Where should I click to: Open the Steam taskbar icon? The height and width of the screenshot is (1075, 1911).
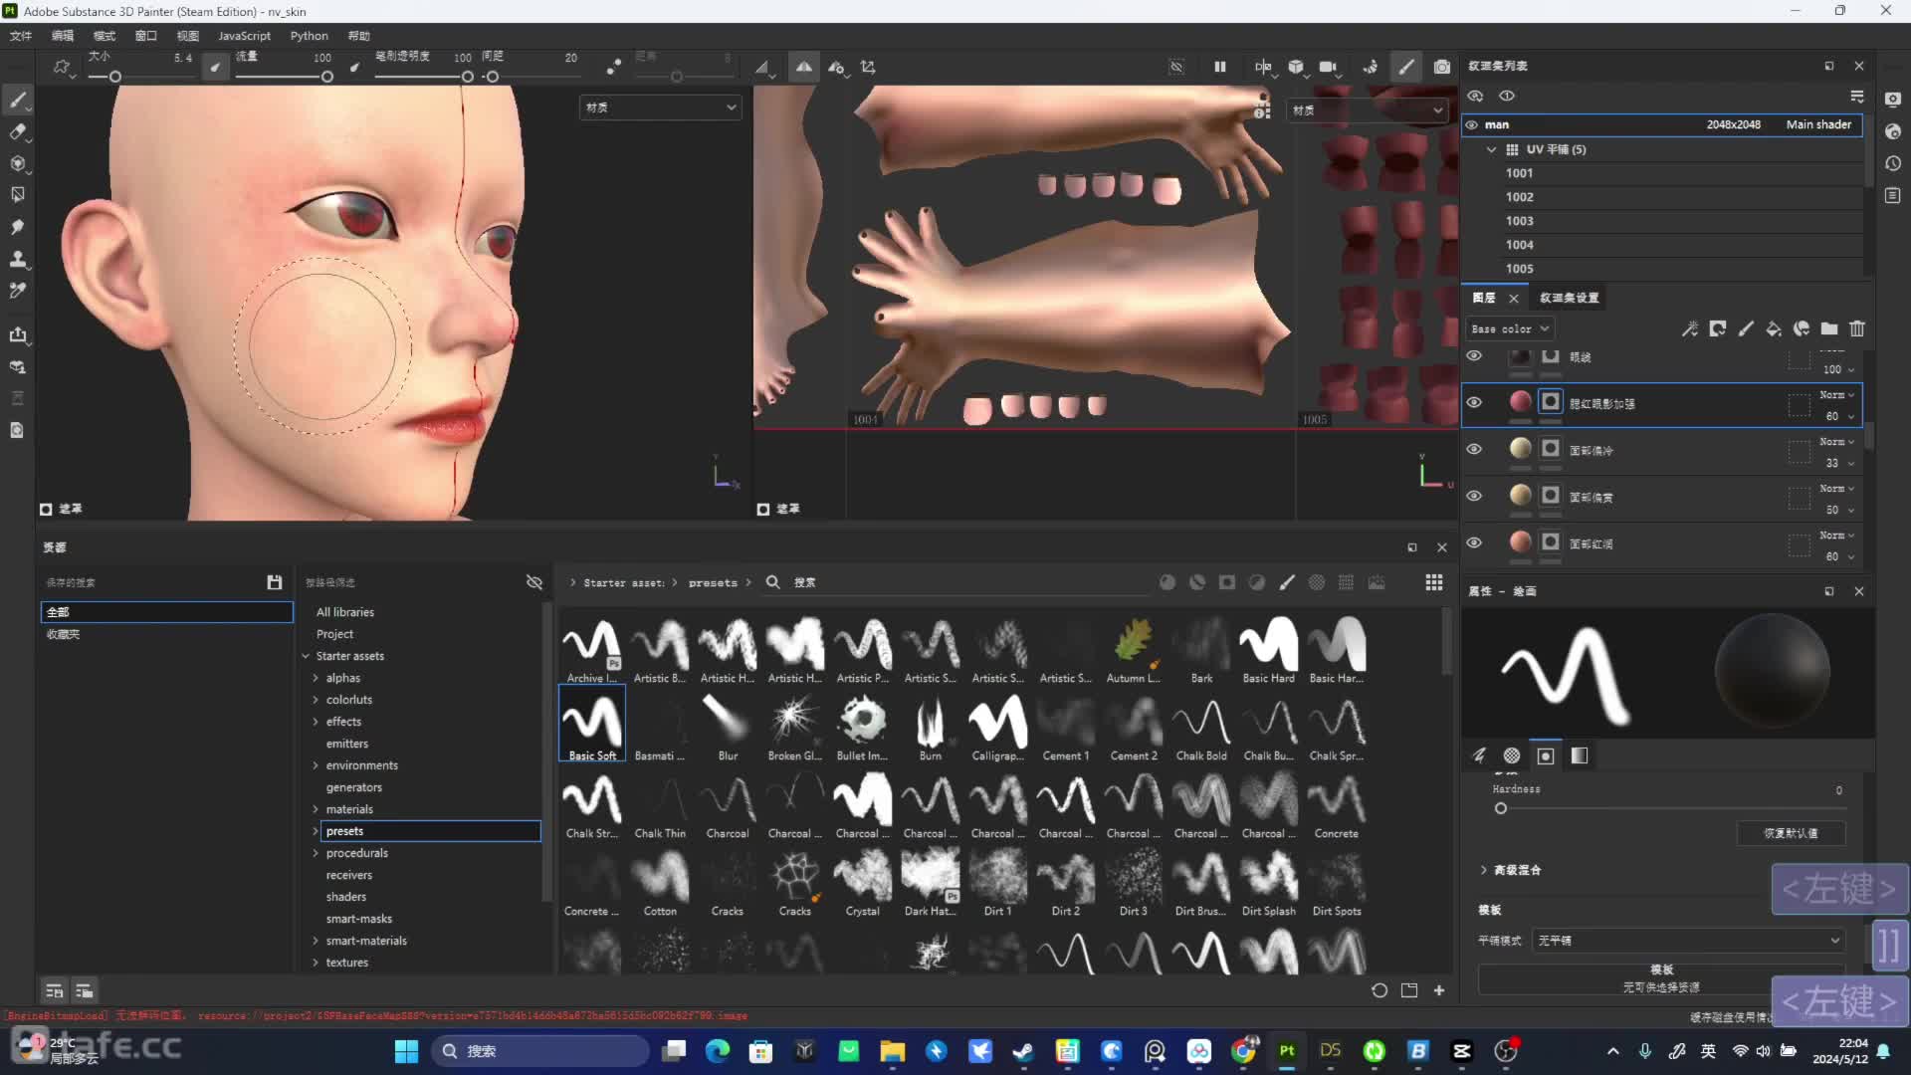[1023, 1051]
